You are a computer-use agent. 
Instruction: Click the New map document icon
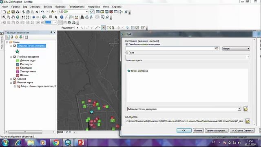4,12
